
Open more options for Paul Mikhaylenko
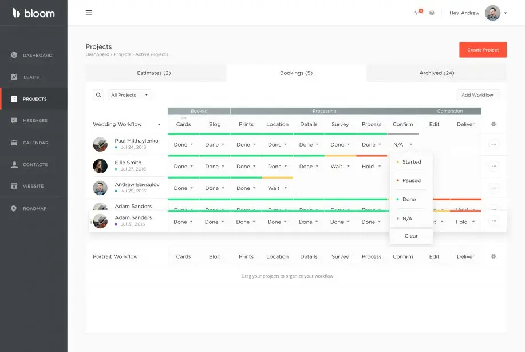click(x=494, y=144)
